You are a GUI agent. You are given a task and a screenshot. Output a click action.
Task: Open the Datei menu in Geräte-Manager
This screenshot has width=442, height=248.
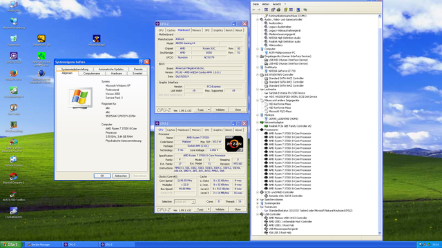click(x=256, y=4)
